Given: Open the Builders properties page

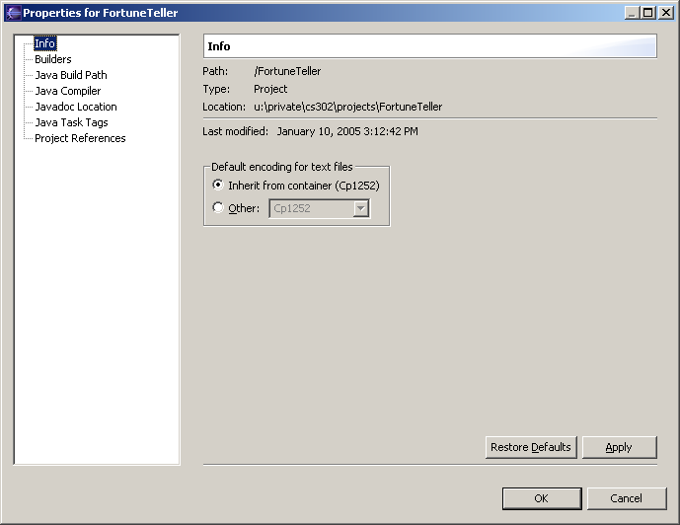Looking at the screenshot, I should click(53, 59).
